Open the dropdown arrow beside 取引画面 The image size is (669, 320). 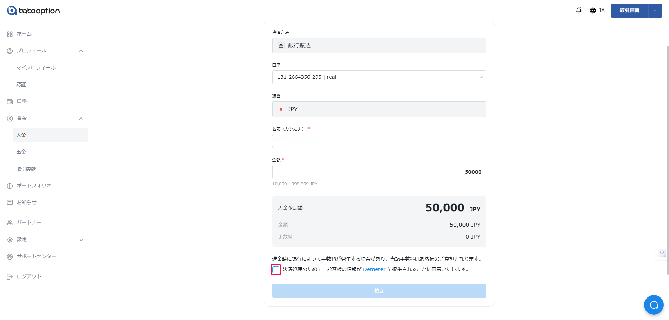655,11
